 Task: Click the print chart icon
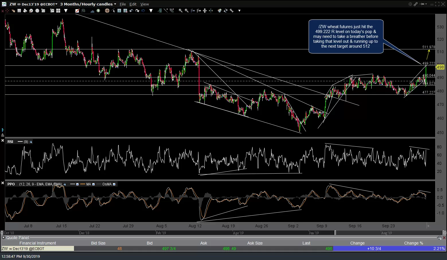click(25, 11)
